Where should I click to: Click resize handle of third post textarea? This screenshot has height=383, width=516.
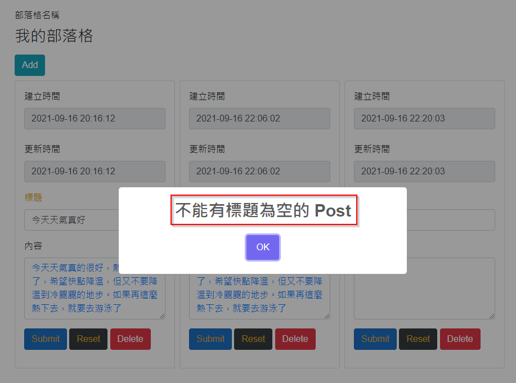492,316
